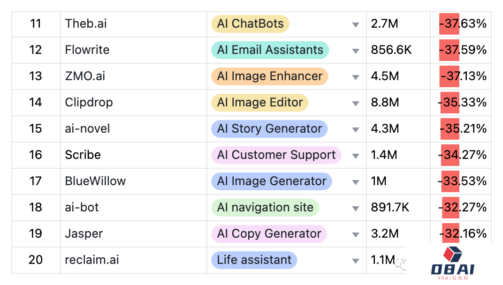
Task: Click the 1.1M traffic value
Action: [383, 260]
